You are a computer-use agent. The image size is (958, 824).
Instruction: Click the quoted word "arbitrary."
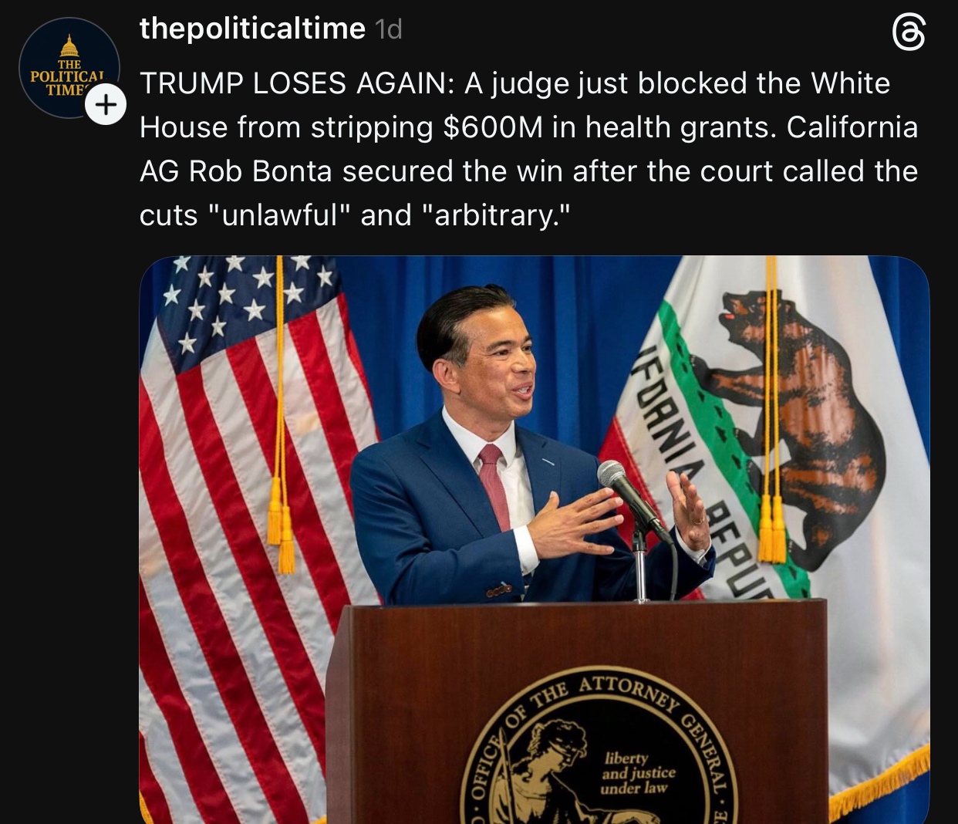click(x=496, y=215)
